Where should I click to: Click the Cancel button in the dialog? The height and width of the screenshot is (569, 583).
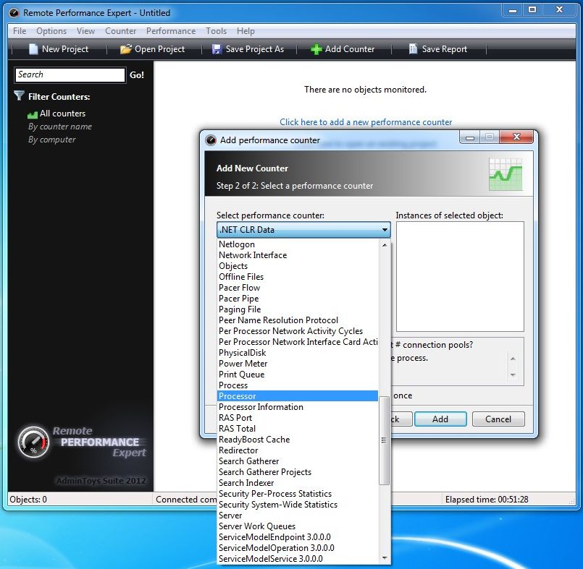[x=498, y=419]
